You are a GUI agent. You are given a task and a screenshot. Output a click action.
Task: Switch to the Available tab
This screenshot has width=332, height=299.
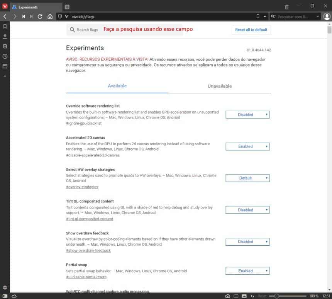pyautogui.click(x=117, y=86)
